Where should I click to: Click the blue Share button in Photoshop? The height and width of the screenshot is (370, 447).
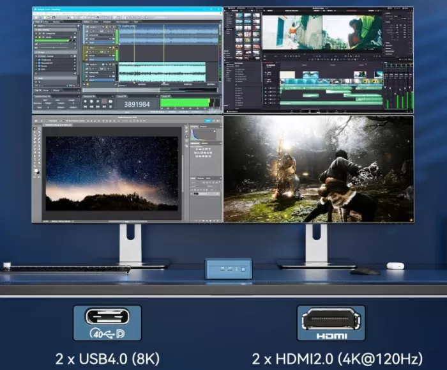208,121
